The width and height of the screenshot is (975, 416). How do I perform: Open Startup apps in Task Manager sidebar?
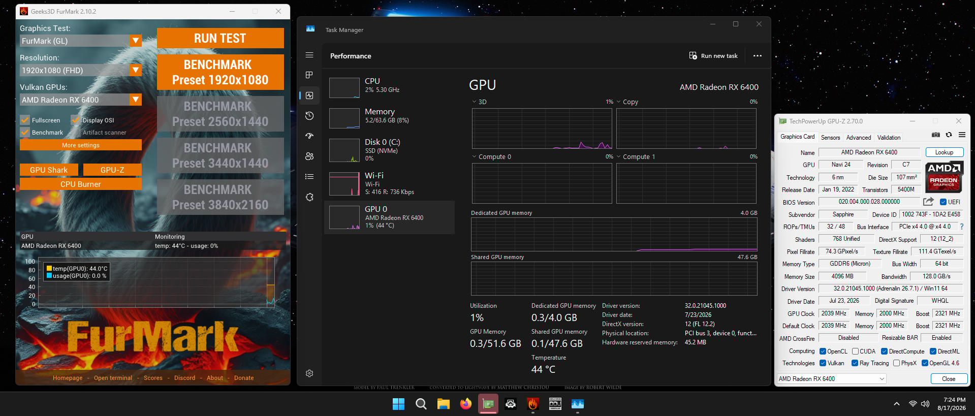coord(309,136)
